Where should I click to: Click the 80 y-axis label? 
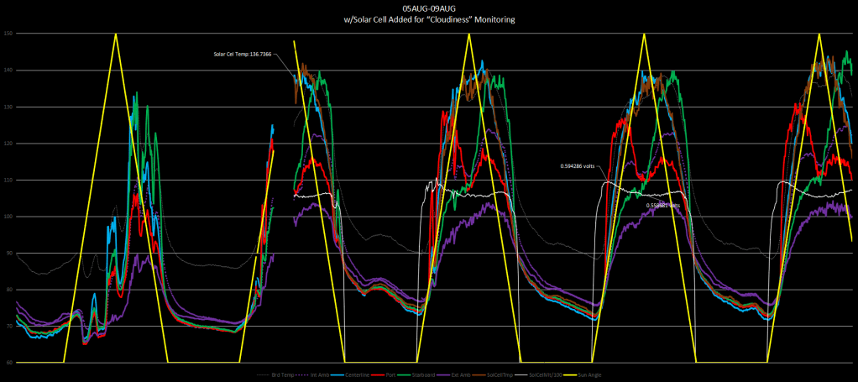pyautogui.click(x=8, y=290)
